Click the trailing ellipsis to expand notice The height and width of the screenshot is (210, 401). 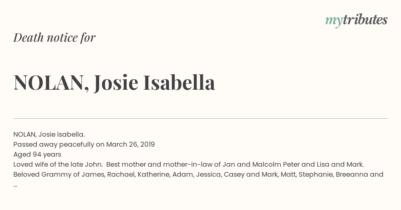point(15,186)
